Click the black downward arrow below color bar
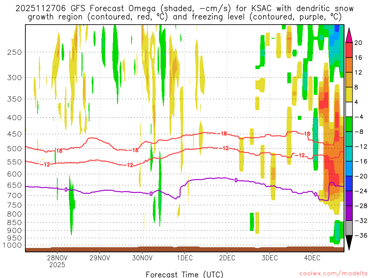Image resolution: width=371 pixels, height=278 pixels. pyautogui.click(x=349, y=243)
